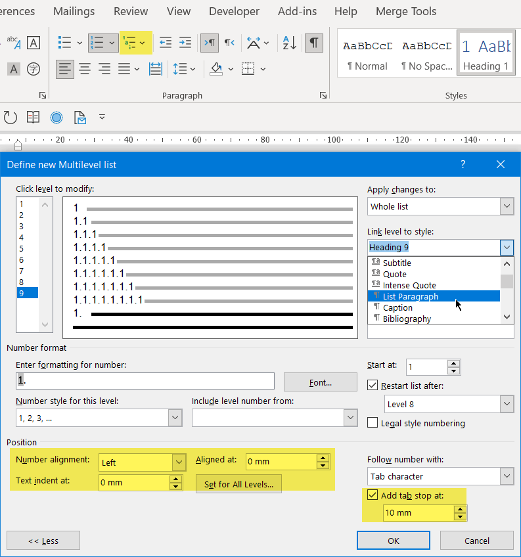Uncheck Add tab stop at checkbox
Image resolution: width=521 pixels, height=557 pixels.
pos(373,495)
